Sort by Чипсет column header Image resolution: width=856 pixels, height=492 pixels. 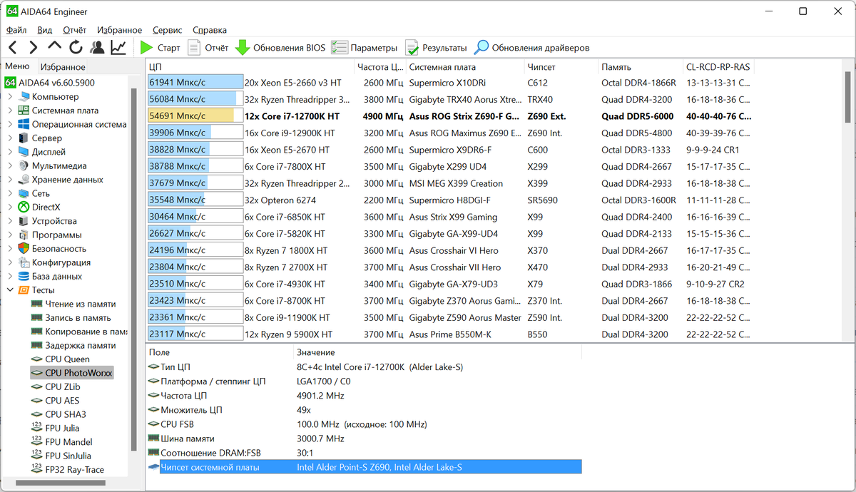click(561, 67)
